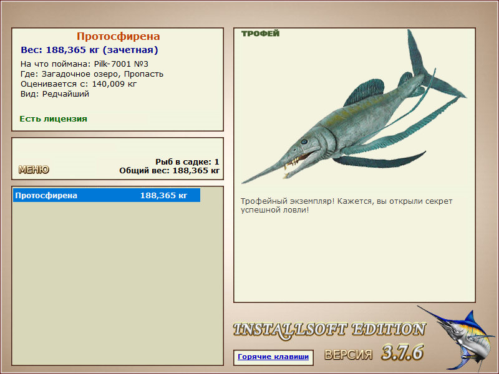499x374 pixels.
Task: Click the location text Загадочное озеро, Пропасть
Action: coord(102,74)
